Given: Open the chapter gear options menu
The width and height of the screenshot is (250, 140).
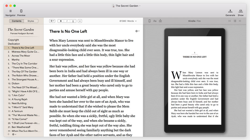Looking at the screenshot, I should tap(137, 31).
